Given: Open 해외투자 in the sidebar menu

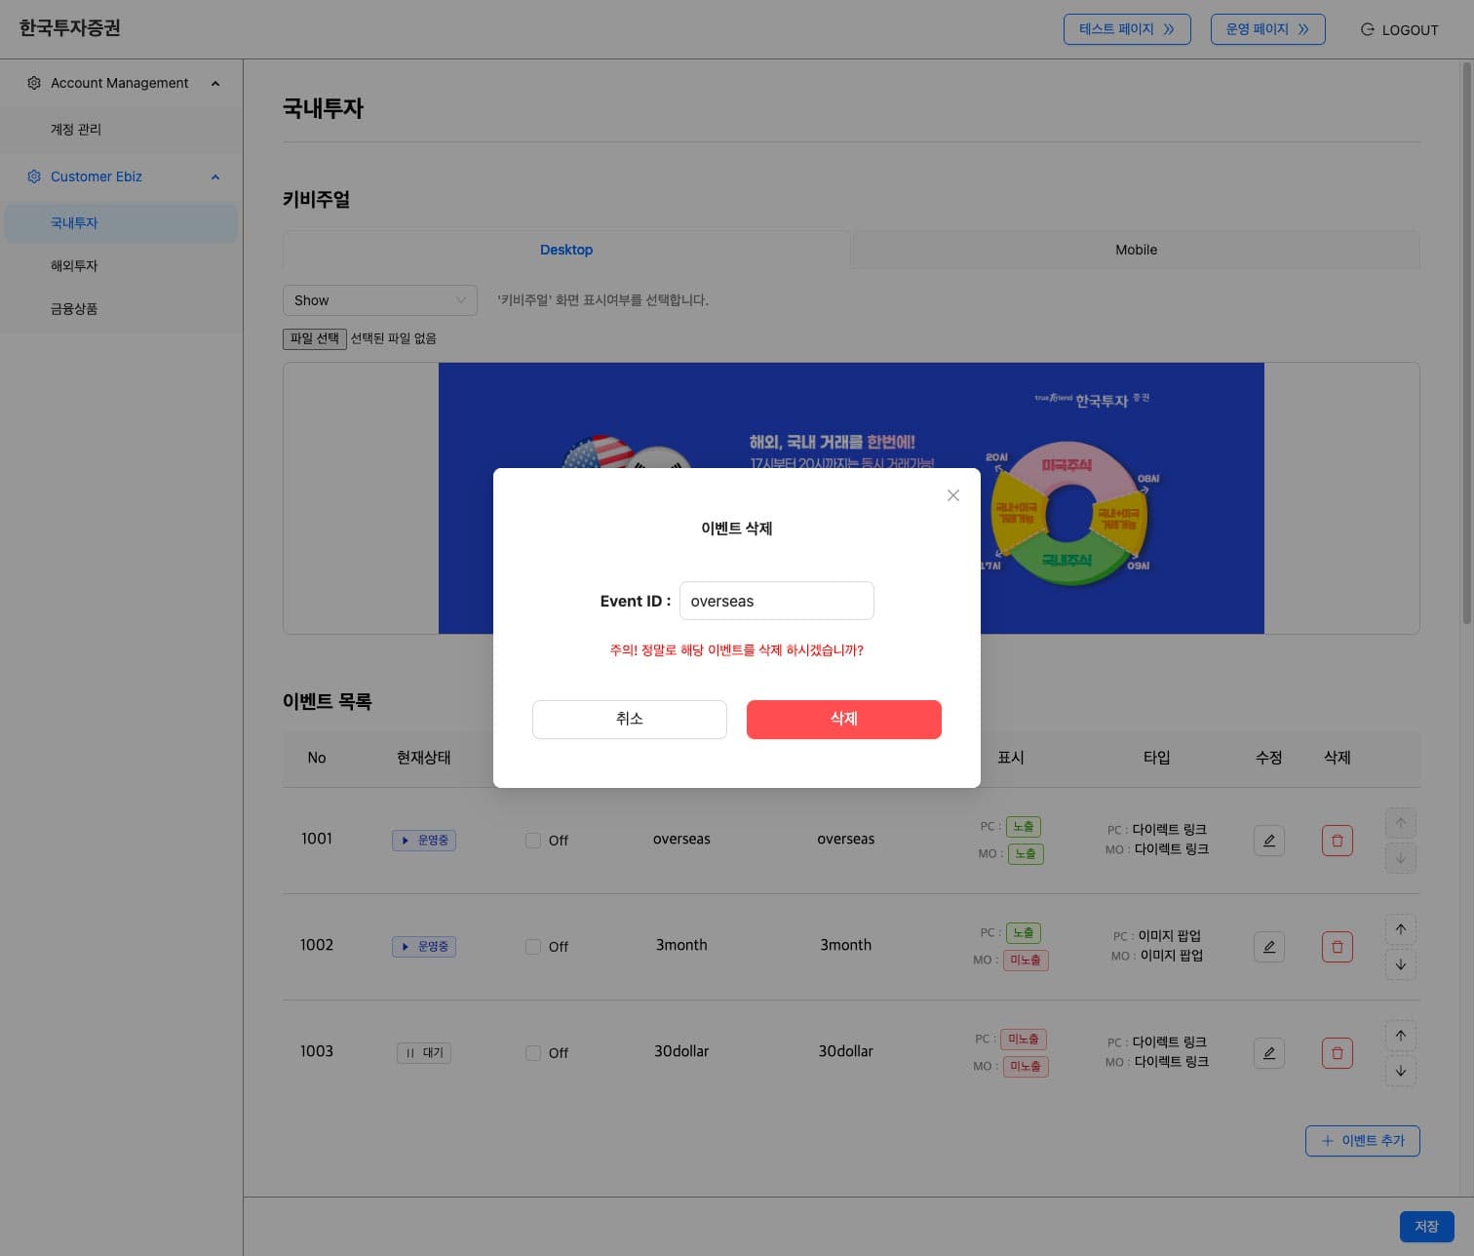Looking at the screenshot, I should pos(74,266).
